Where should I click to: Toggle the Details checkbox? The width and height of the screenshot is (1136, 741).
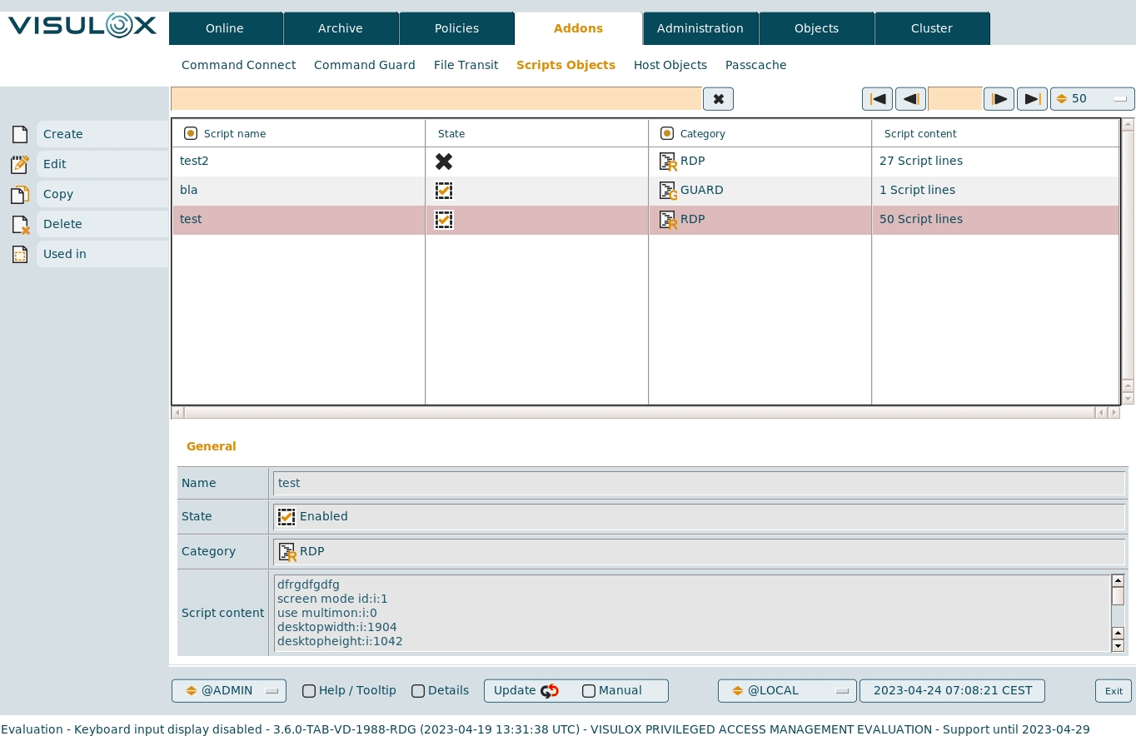(x=418, y=691)
